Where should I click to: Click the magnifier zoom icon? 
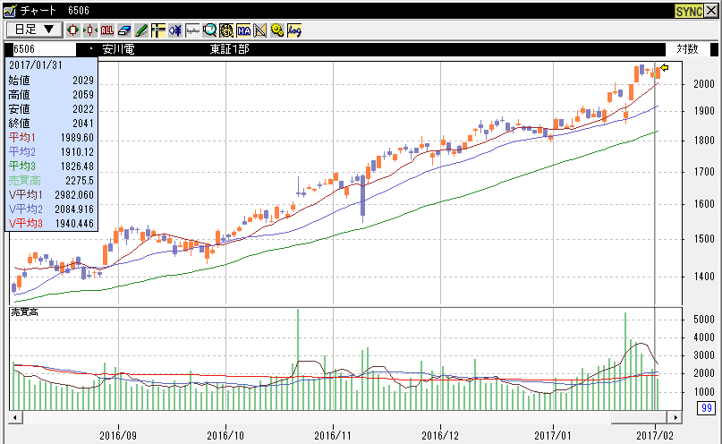pos(208,30)
